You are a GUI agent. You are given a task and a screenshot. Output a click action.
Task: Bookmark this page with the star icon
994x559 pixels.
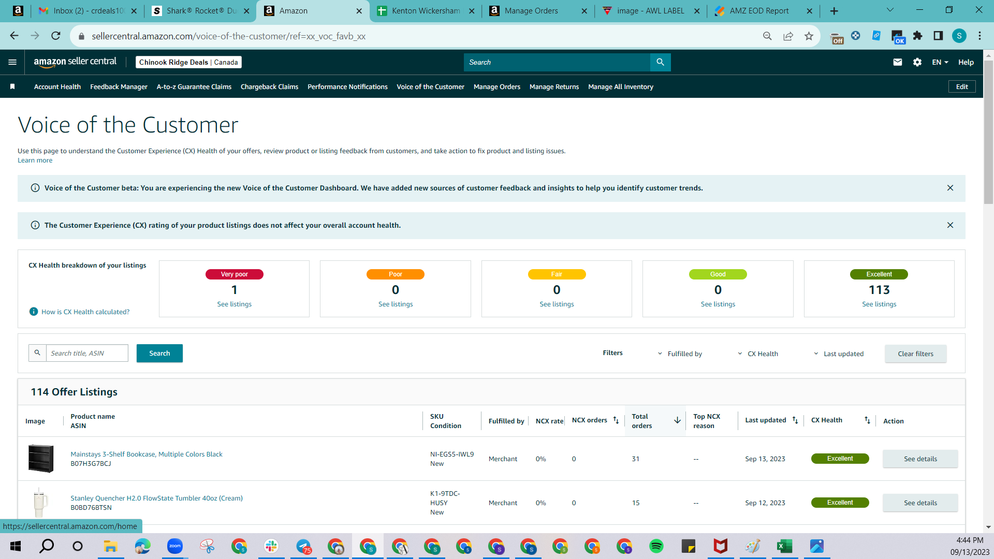point(809,36)
